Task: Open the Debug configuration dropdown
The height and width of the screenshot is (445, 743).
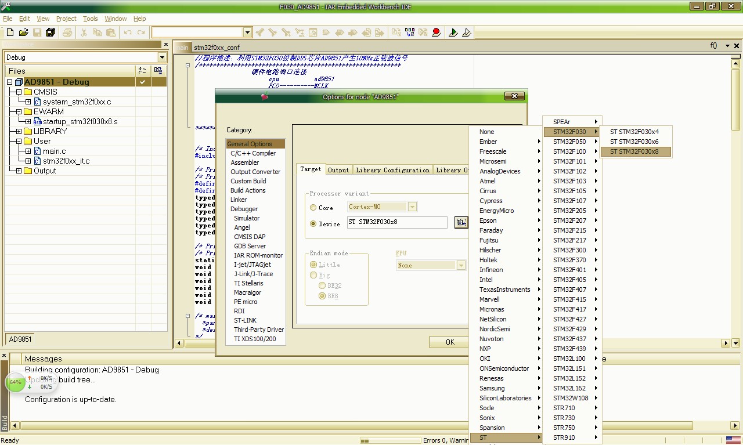Action: [162, 57]
